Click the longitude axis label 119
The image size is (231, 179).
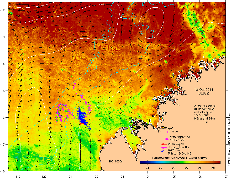pyautogui.click(x=18, y=176)
